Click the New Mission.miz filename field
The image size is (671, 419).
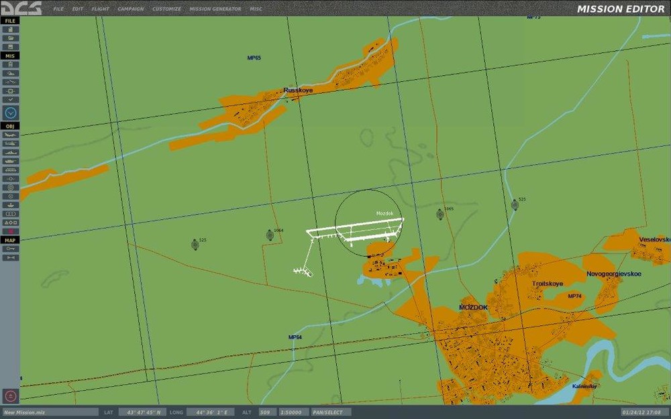50,412
